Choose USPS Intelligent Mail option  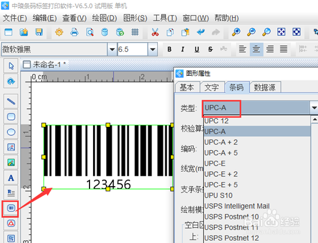(x=257, y=206)
